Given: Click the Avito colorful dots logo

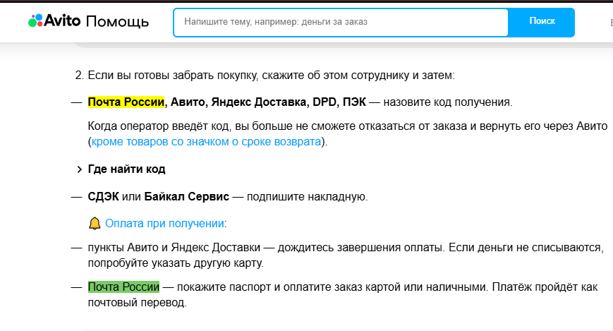Looking at the screenshot, I should pos(35,20).
